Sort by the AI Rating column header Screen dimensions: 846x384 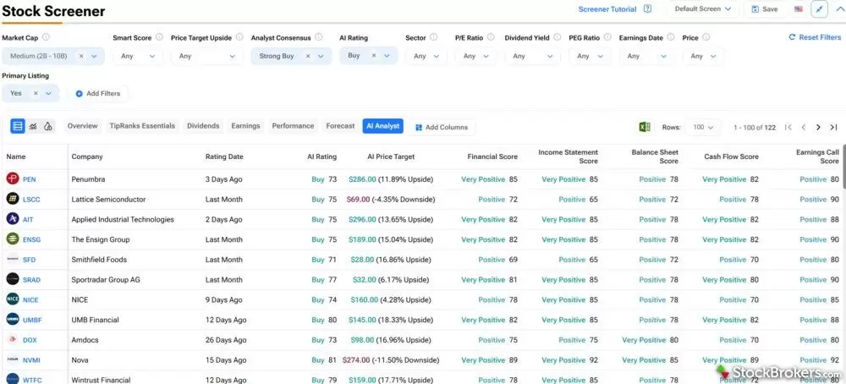click(x=321, y=157)
